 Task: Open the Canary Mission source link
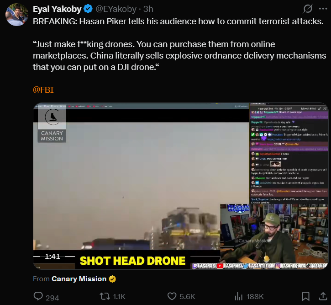[79, 279]
